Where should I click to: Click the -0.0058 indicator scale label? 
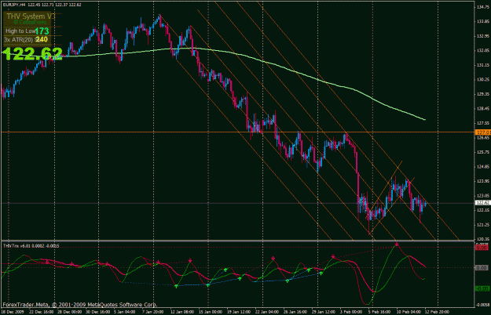483,305
